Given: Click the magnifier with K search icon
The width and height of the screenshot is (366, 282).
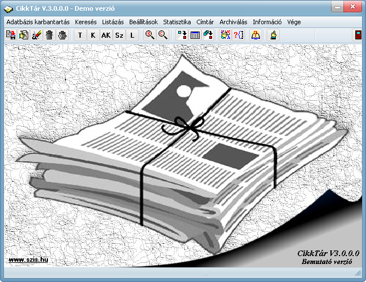Looking at the screenshot, I should pyautogui.click(x=149, y=35).
